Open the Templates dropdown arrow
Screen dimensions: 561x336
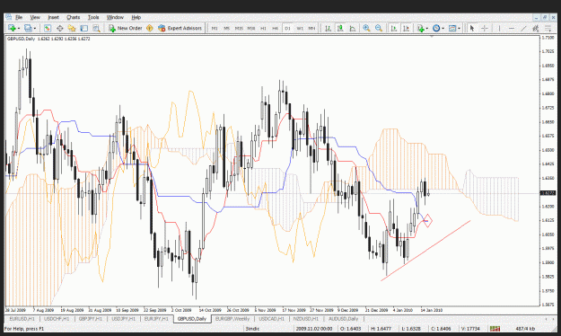[459, 28]
